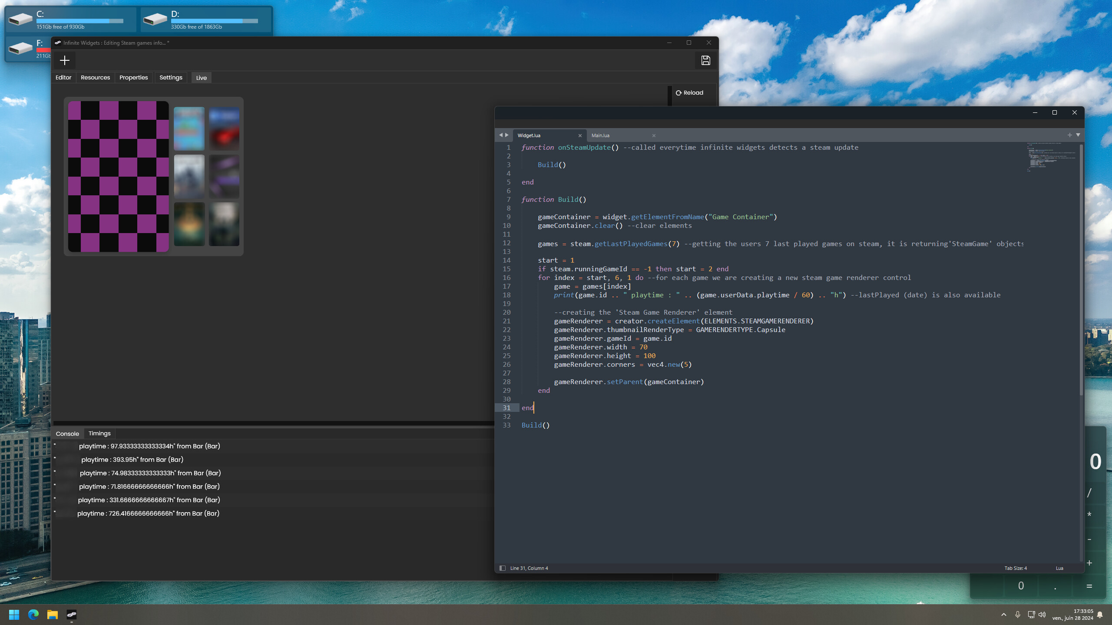The width and height of the screenshot is (1112, 625).
Task: Click the Tab Size: 4 status bar setting
Action: (x=1015, y=568)
